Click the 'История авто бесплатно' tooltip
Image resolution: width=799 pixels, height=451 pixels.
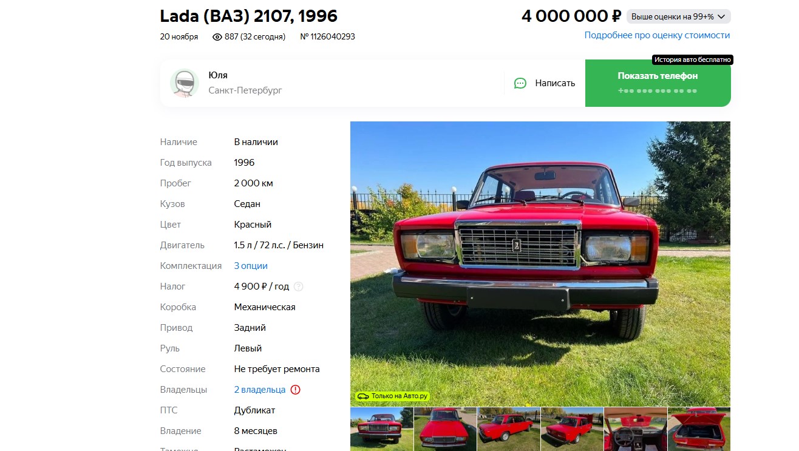(x=693, y=59)
